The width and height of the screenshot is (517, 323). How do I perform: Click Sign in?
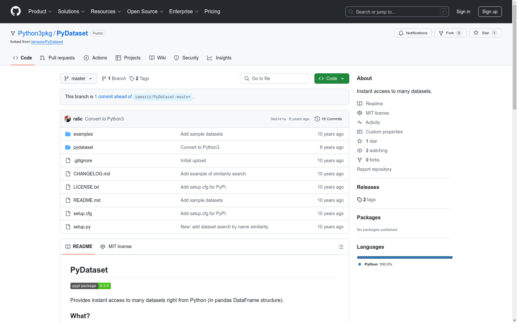(x=463, y=12)
